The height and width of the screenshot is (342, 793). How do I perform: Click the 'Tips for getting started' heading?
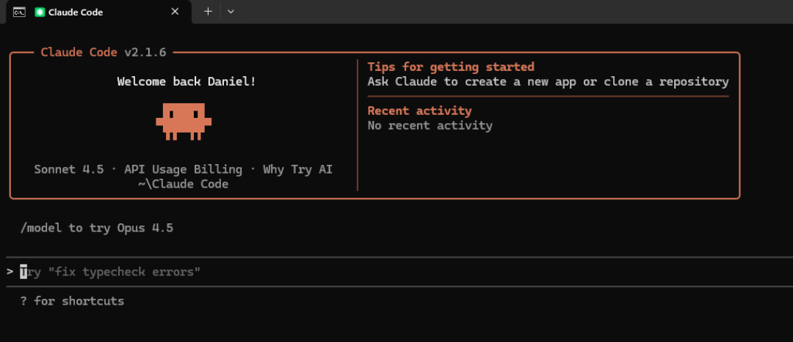[451, 67]
